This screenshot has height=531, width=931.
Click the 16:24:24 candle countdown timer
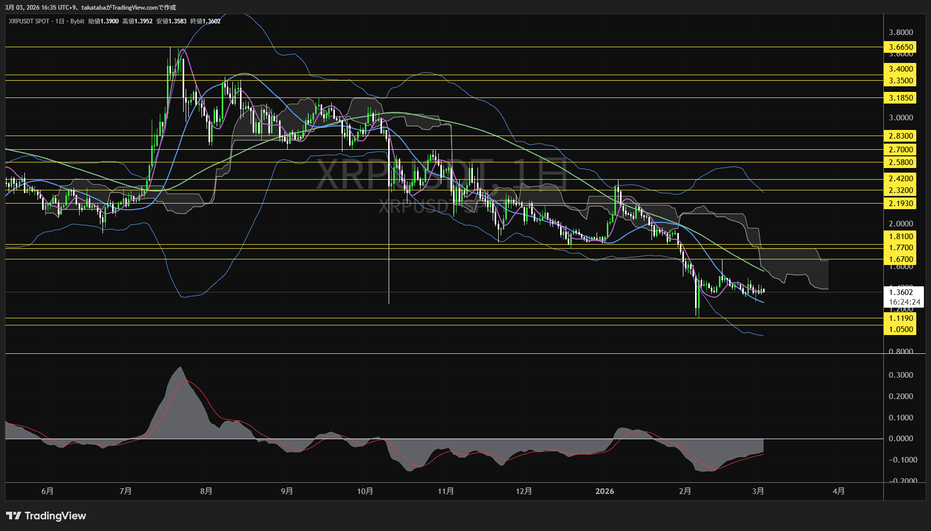coord(904,302)
